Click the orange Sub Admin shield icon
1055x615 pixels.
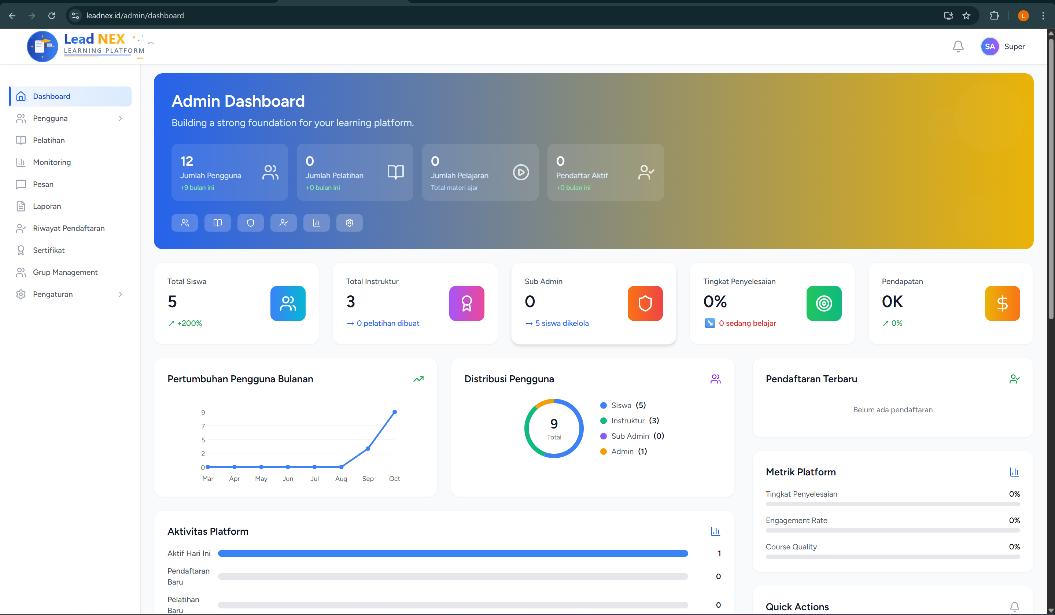[645, 303]
